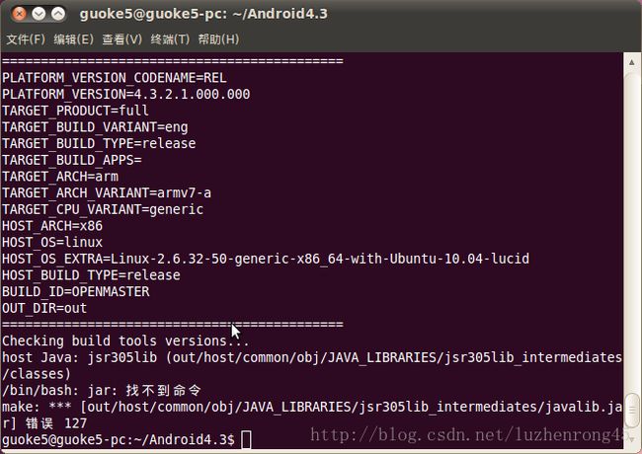
Task: Open the 终端(T) menu
Action: (170, 39)
